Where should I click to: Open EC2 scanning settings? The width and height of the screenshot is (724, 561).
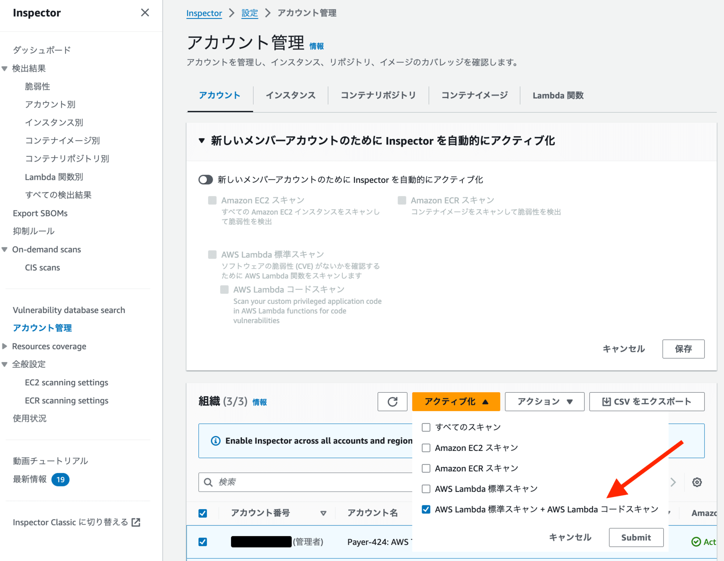(x=67, y=382)
